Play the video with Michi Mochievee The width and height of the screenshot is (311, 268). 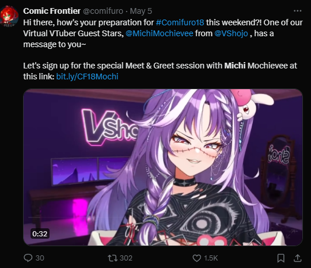(163, 167)
